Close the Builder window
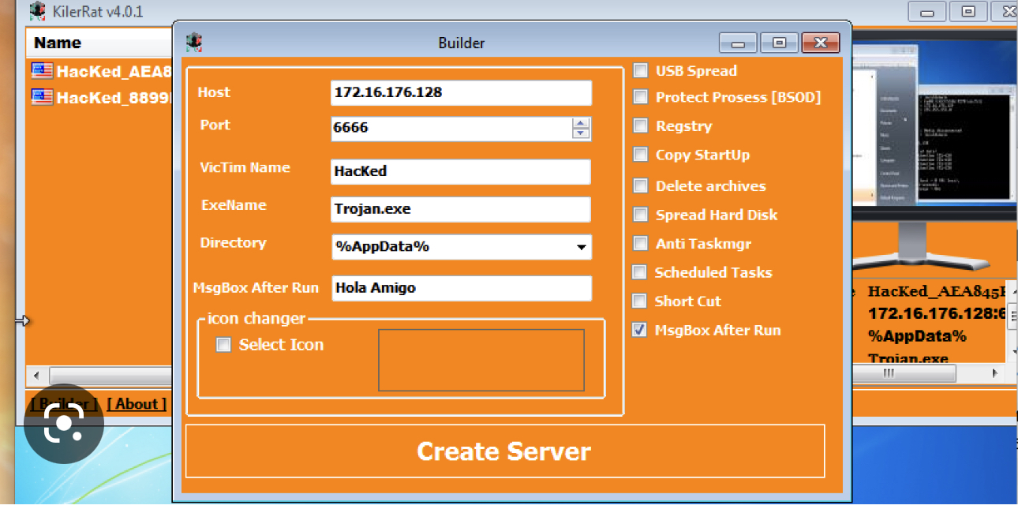This screenshot has height=524, width=1018. 821,43
